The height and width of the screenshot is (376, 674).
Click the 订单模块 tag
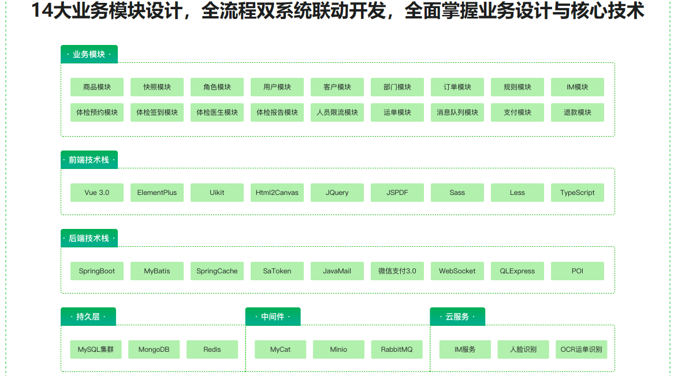click(457, 87)
